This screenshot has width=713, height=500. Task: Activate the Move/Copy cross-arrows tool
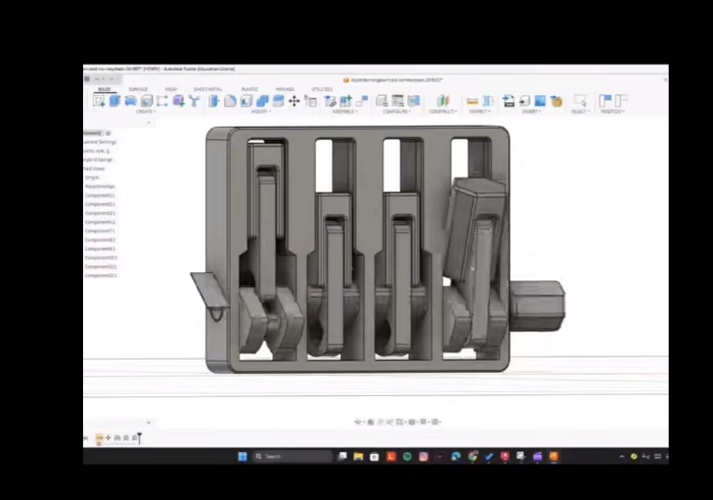pos(294,101)
